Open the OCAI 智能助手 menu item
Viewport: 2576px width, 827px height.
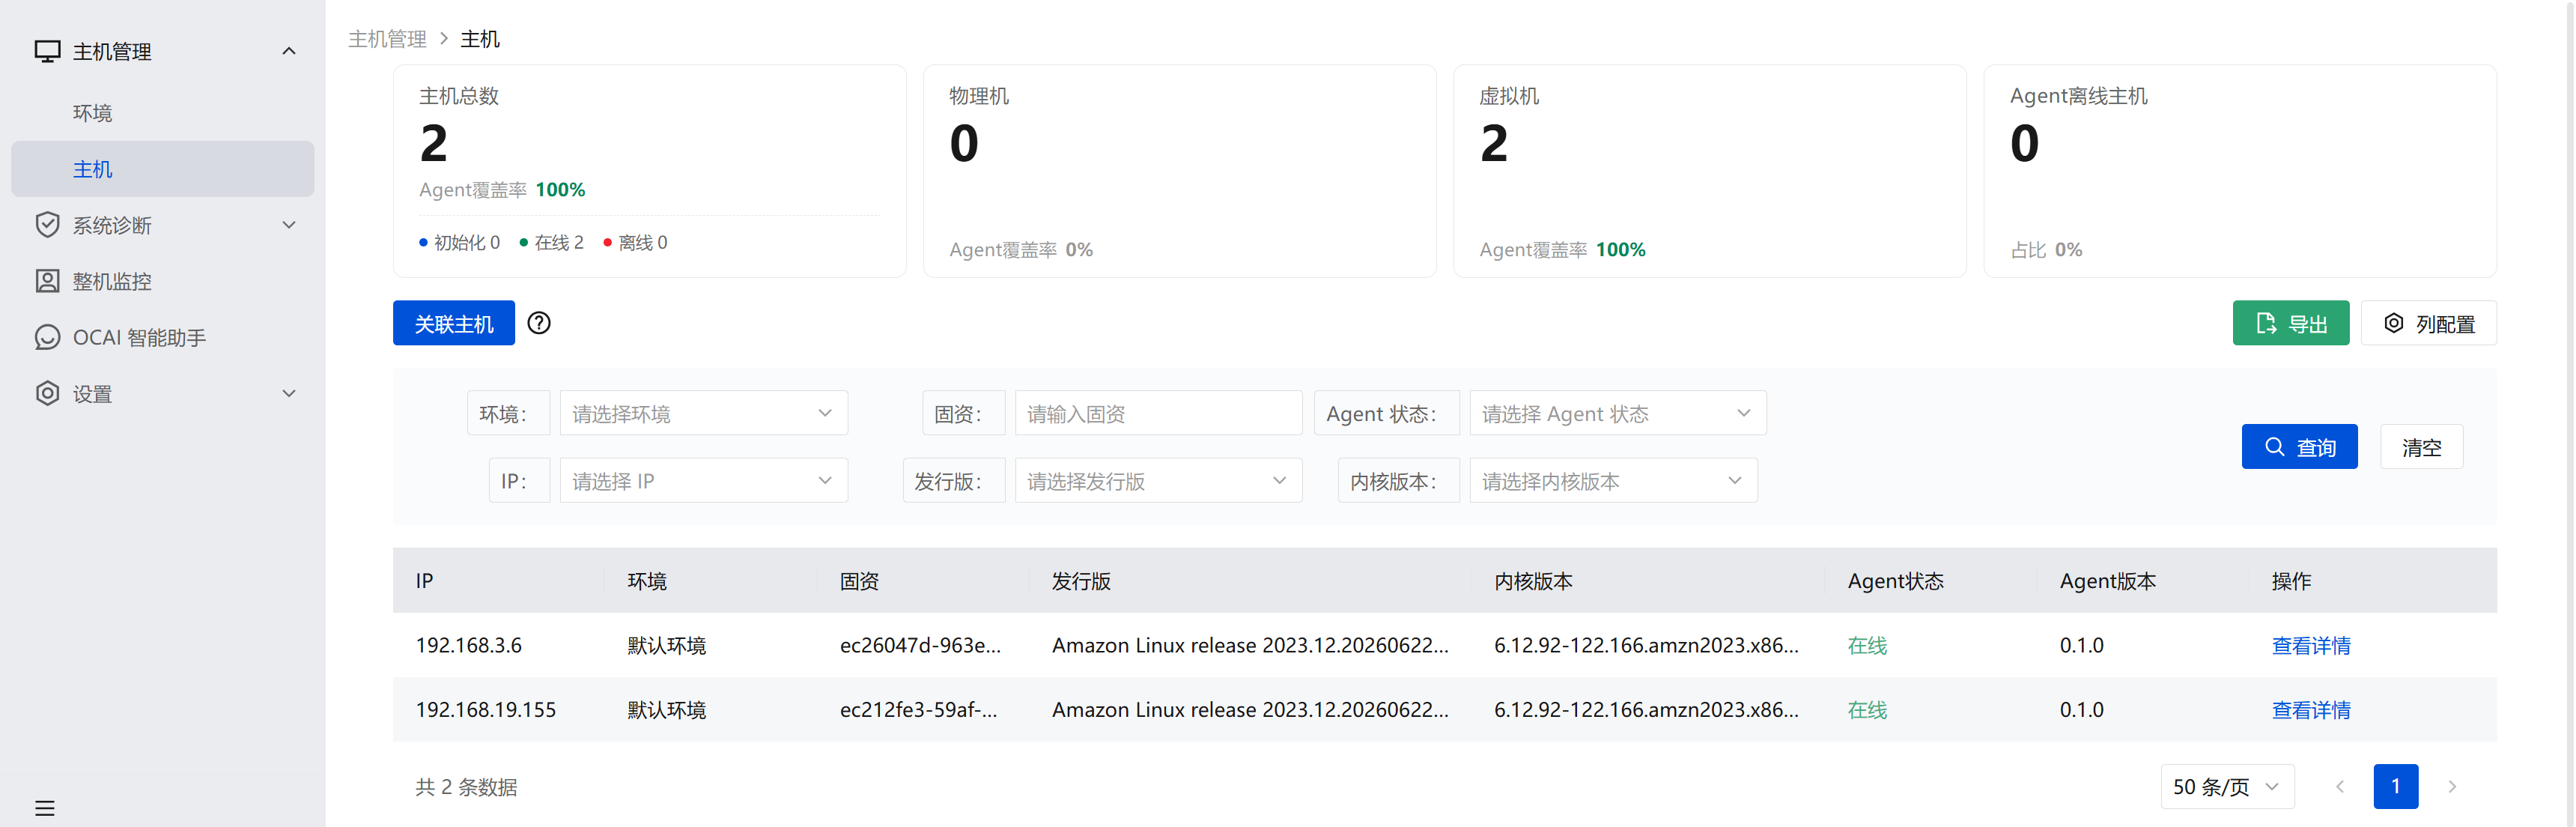pyautogui.click(x=162, y=337)
